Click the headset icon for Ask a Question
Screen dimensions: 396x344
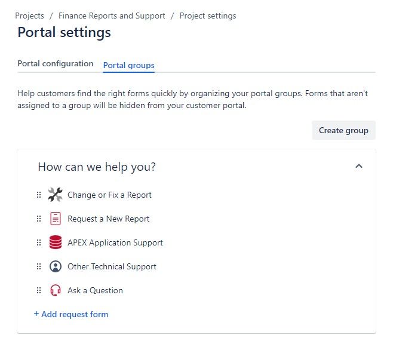[55, 290]
